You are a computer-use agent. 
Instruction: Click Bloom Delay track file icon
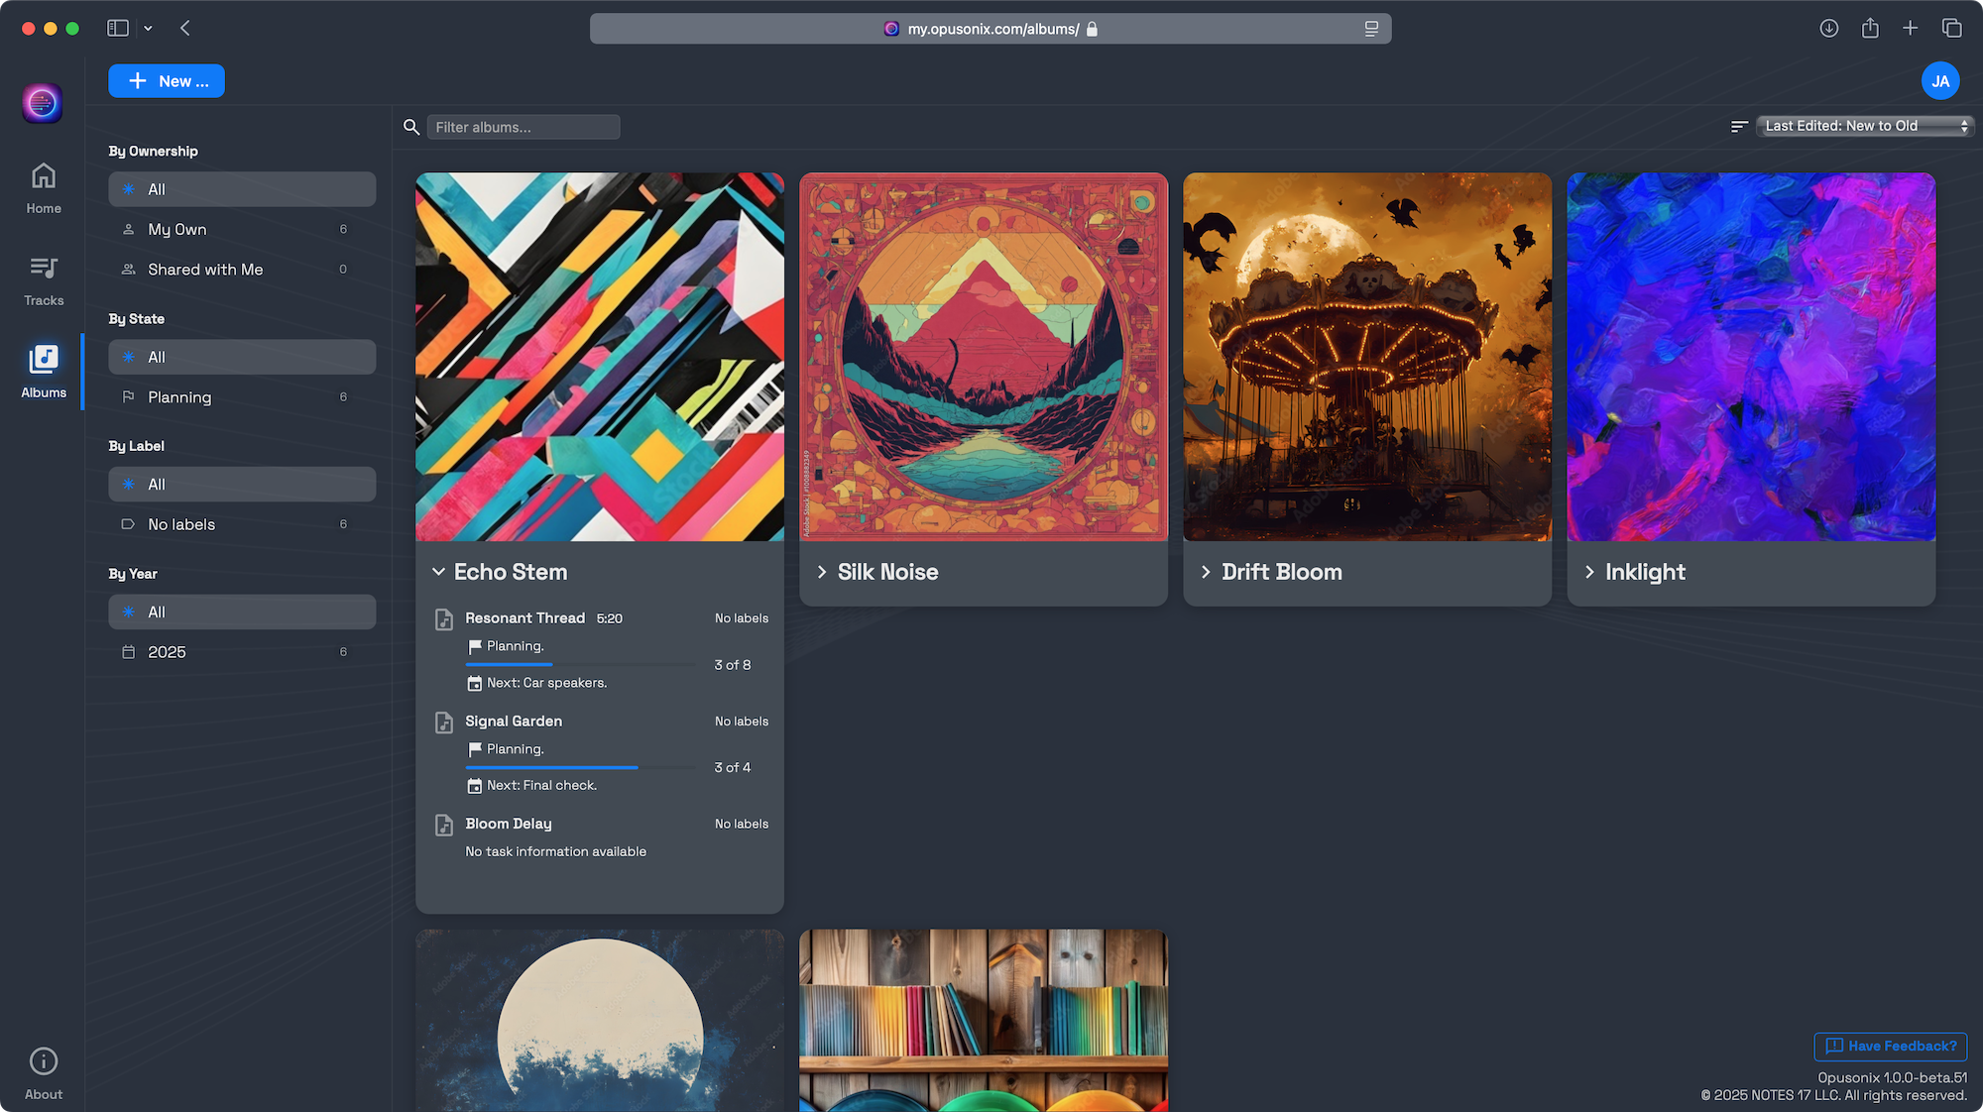point(444,825)
